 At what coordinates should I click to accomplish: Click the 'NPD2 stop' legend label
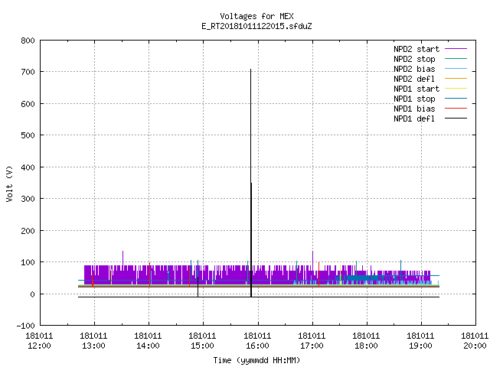pos(414,59)
